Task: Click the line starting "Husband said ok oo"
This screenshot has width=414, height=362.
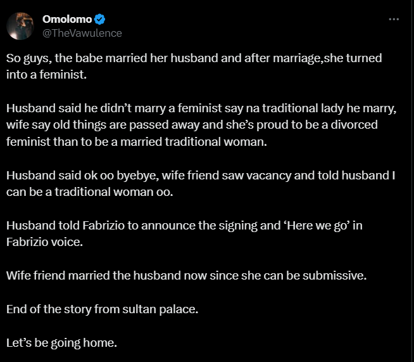Action: pyautogui.click(x=201, y=175)
